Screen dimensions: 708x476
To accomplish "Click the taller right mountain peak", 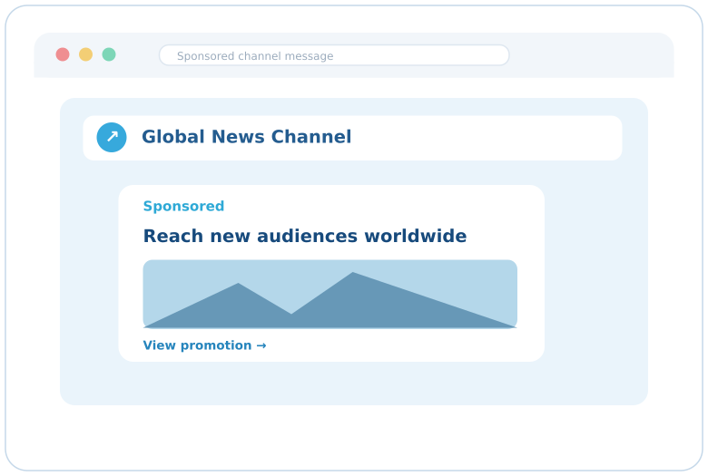I will 353,277.
